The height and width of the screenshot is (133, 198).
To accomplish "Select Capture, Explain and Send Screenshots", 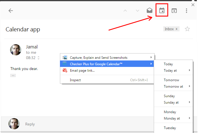I will pyautogui.click(x=107, y=57).
